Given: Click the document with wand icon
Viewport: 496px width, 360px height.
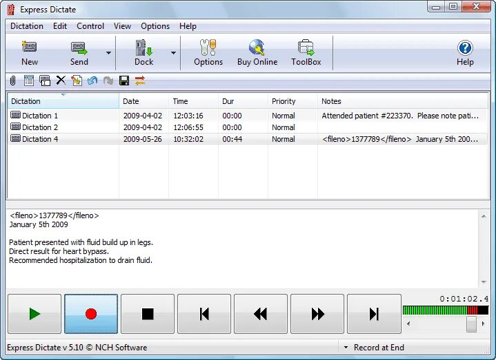Looking at the screenshot, I should [x=77, y=81].
